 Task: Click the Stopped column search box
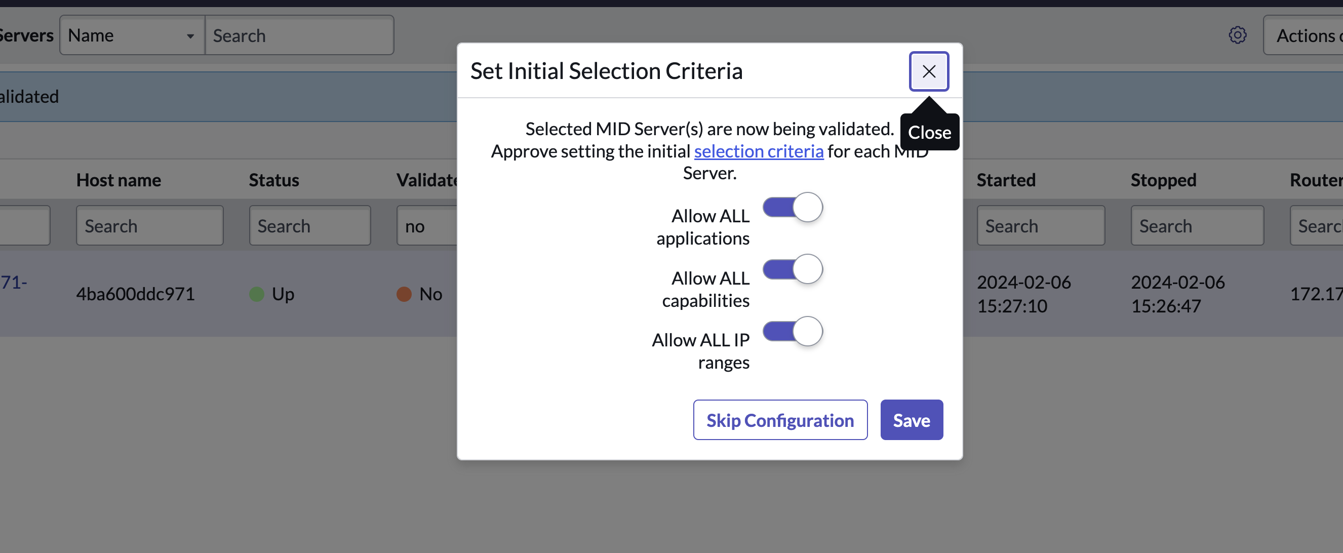click(1197, 226)
